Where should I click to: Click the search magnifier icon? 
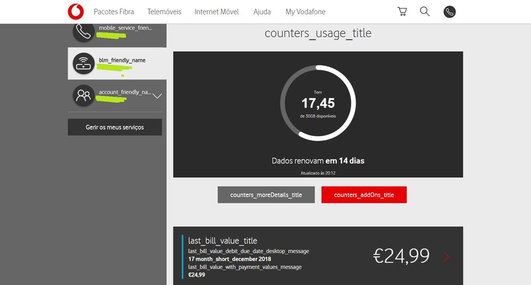[x=424, y=12]
